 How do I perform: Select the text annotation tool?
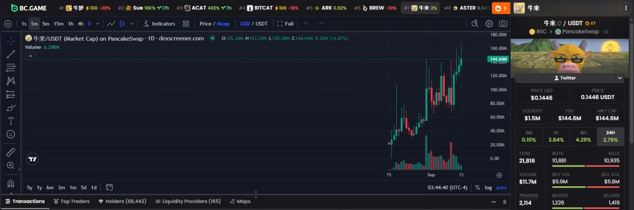(10, 121)
